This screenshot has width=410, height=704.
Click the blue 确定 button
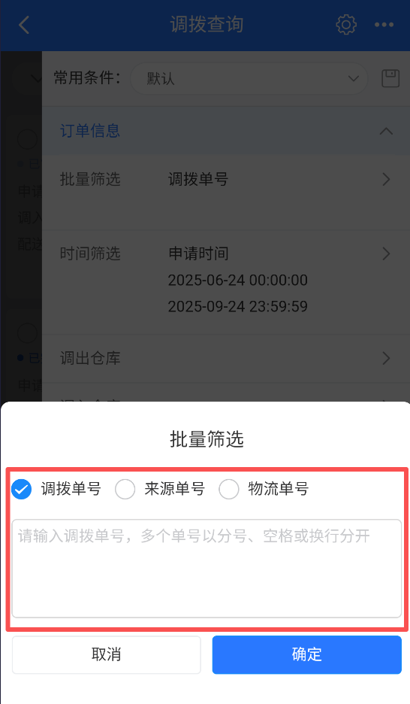point(307,654)
